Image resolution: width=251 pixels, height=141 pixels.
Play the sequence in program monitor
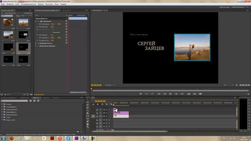pos(170,94)
